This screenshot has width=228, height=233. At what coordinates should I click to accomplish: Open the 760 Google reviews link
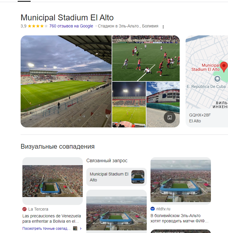tap(71, 26)
